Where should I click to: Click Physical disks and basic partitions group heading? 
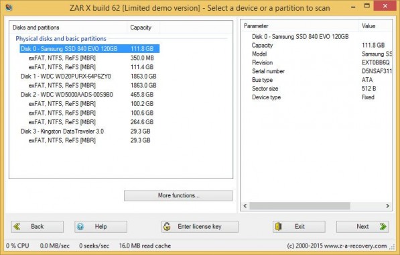click(x=61, y=38)
